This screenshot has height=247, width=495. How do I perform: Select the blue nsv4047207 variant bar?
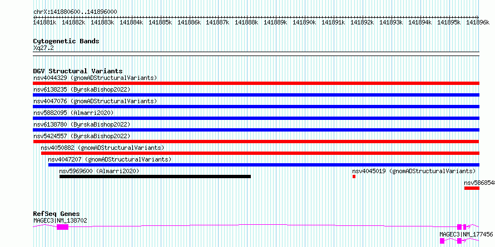coord(264,165)
